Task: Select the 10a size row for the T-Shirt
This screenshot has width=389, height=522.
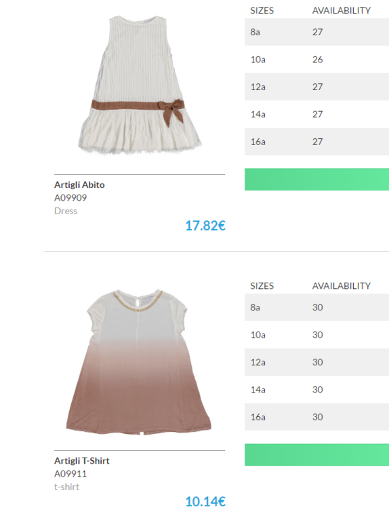Action: click(316, 335)
